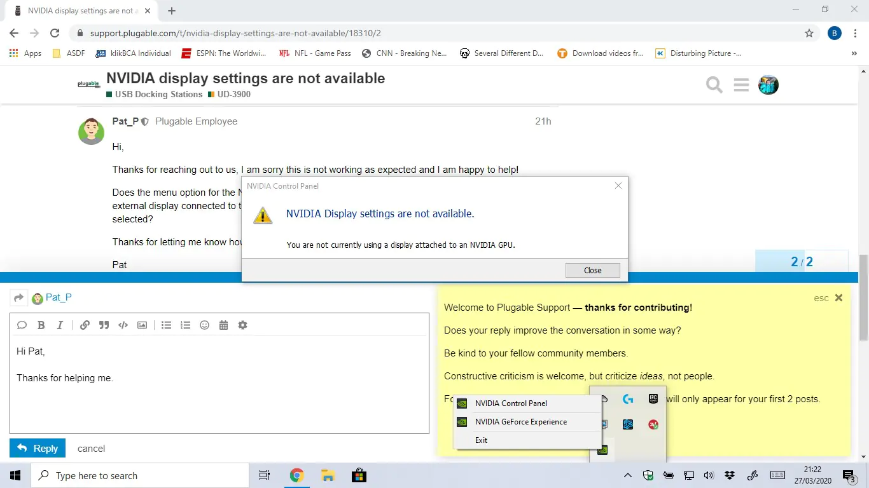Submit the post with the Reply button
869x488 pixels.
click(x=38, y=449)
